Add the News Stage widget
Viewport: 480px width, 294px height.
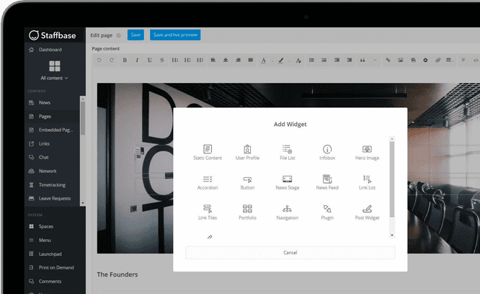287,182
